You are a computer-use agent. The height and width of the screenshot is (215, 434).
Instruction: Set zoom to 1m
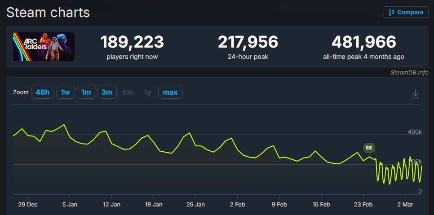[86, 92]
